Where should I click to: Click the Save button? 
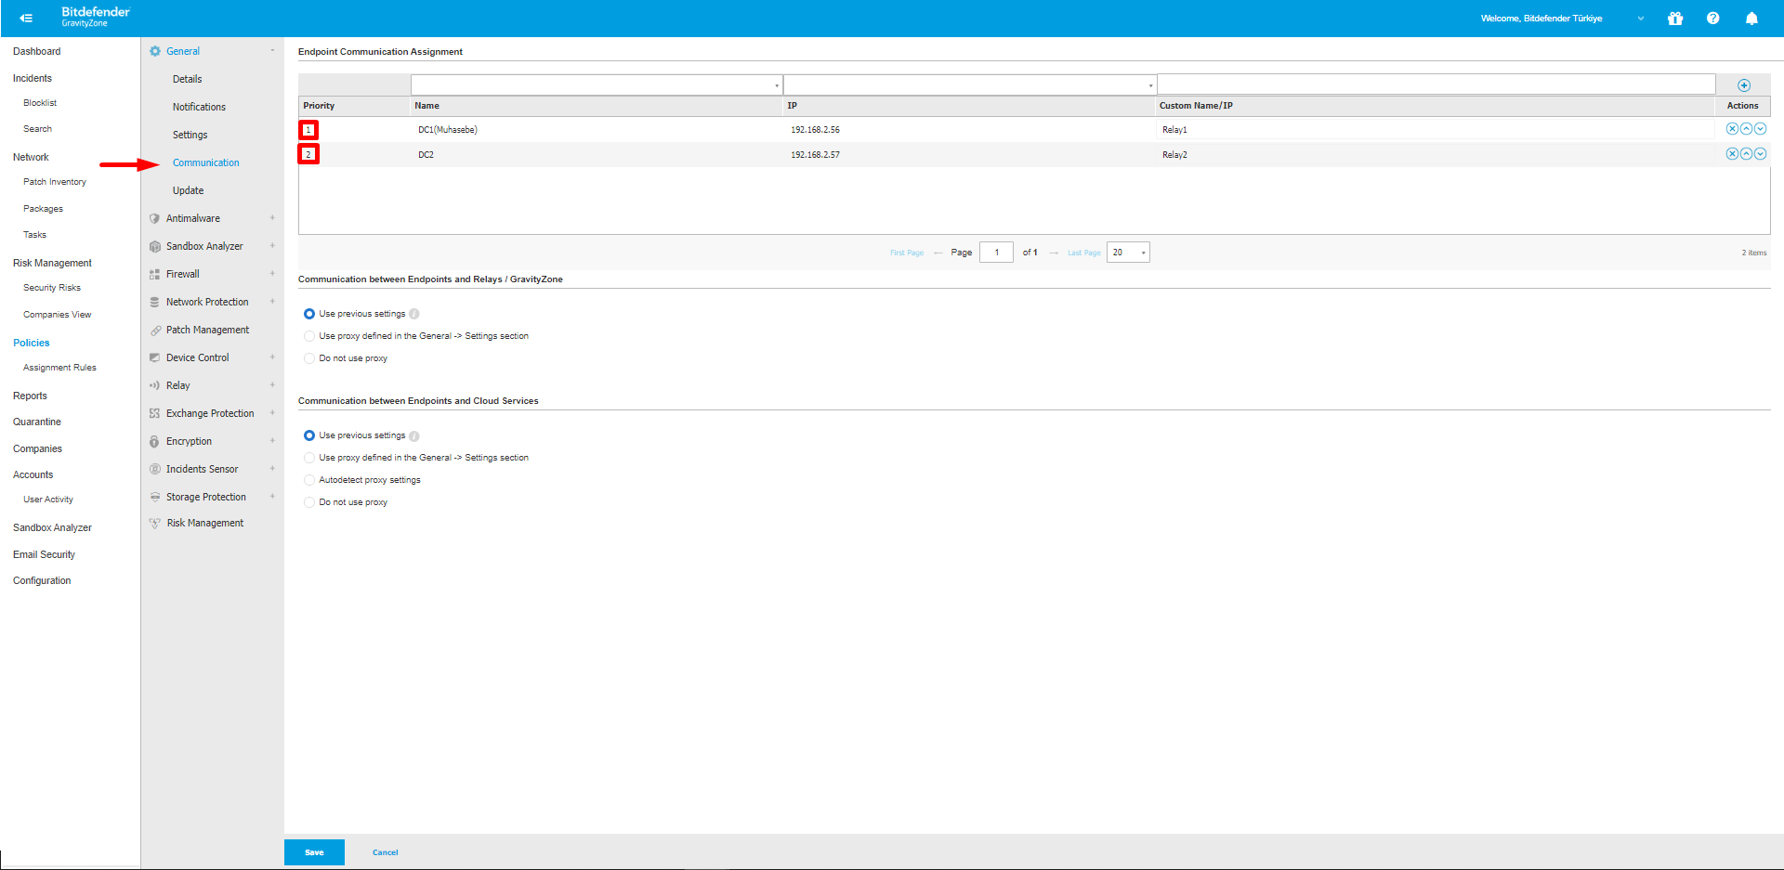pyautogui.click(x=314, y=852)
